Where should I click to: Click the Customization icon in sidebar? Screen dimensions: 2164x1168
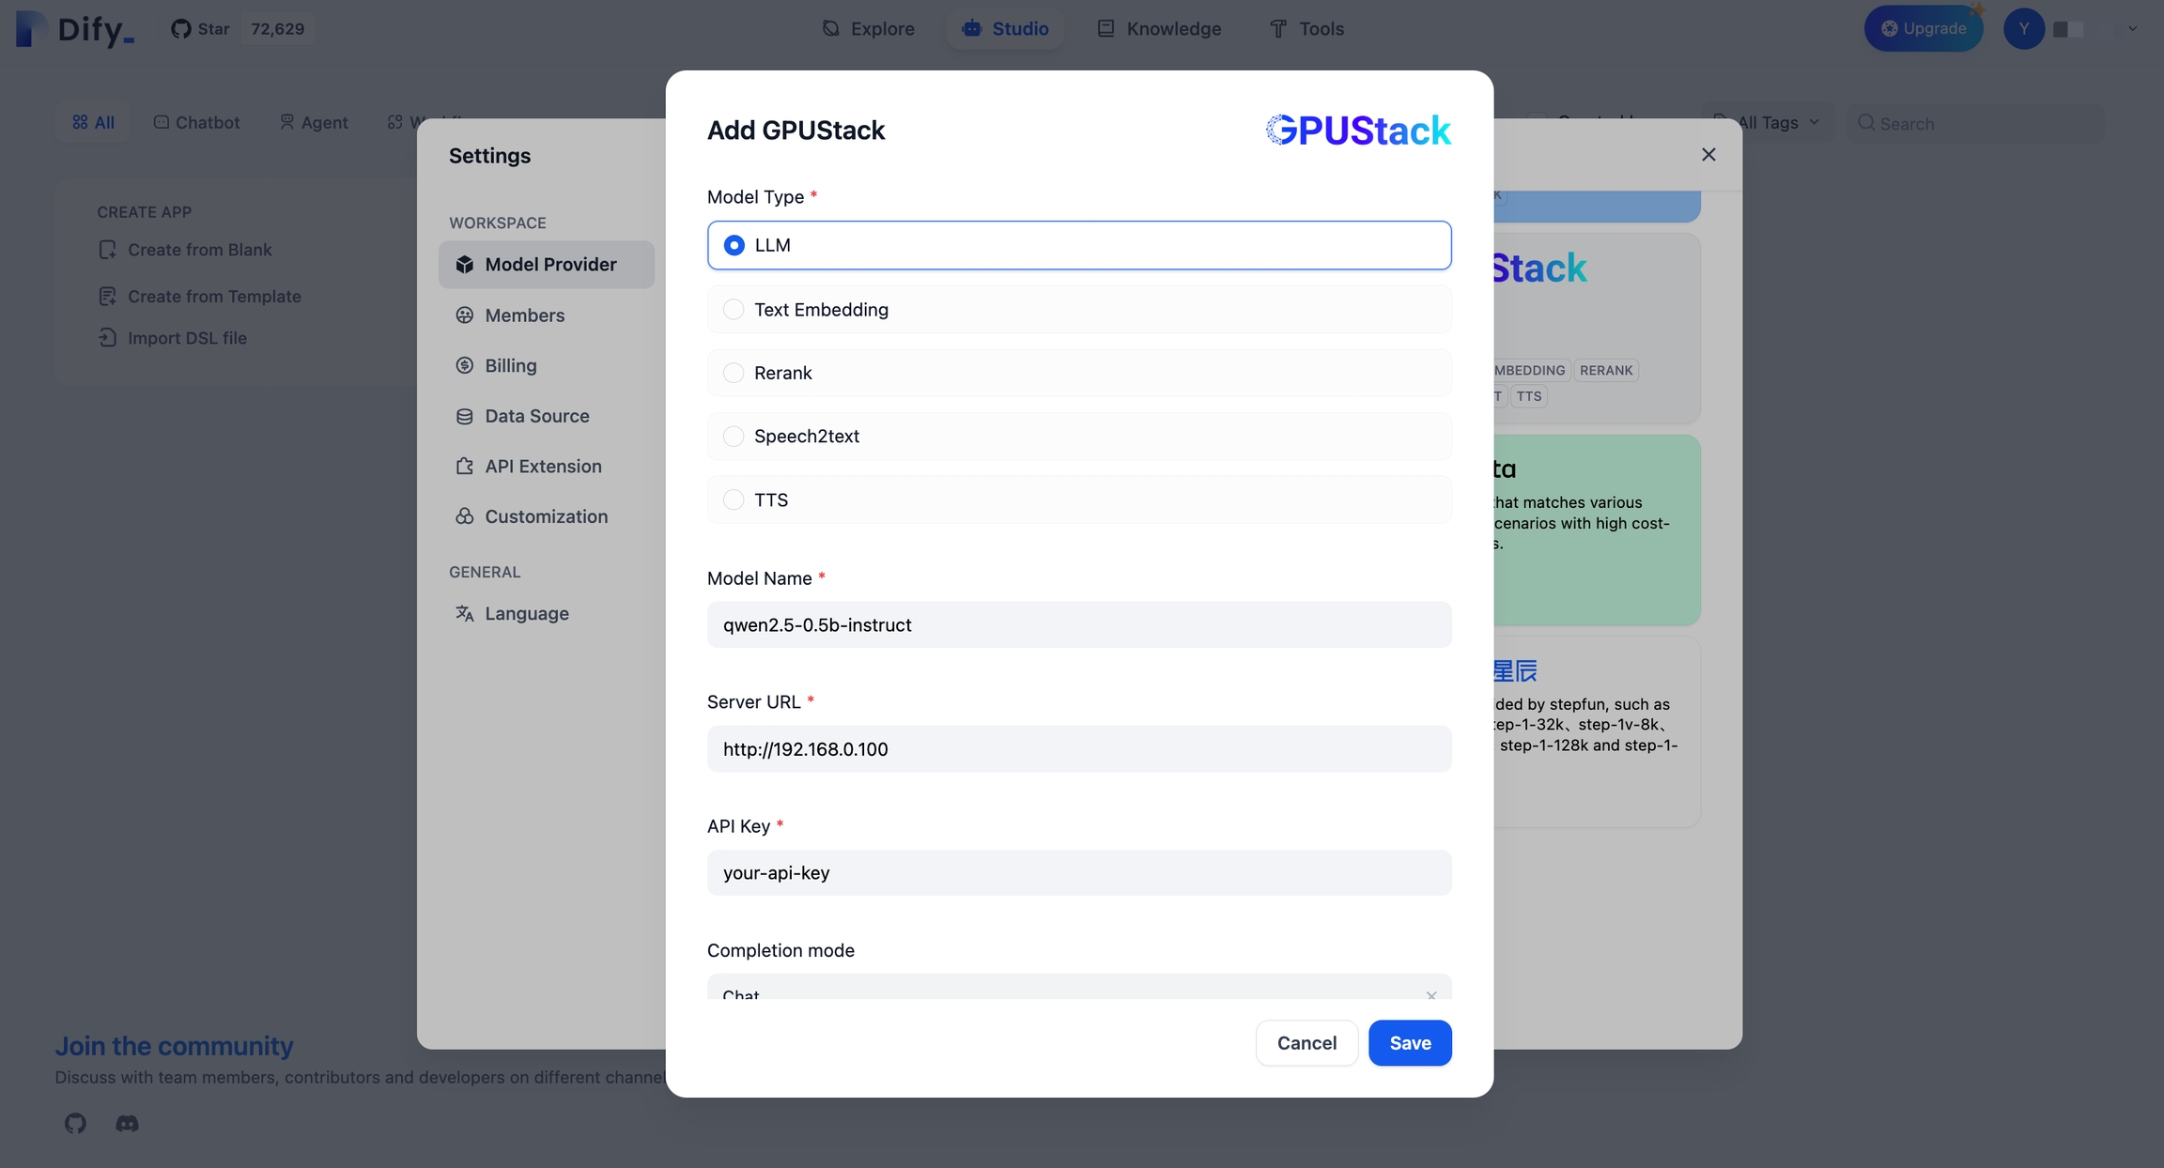tap(464, 516)
